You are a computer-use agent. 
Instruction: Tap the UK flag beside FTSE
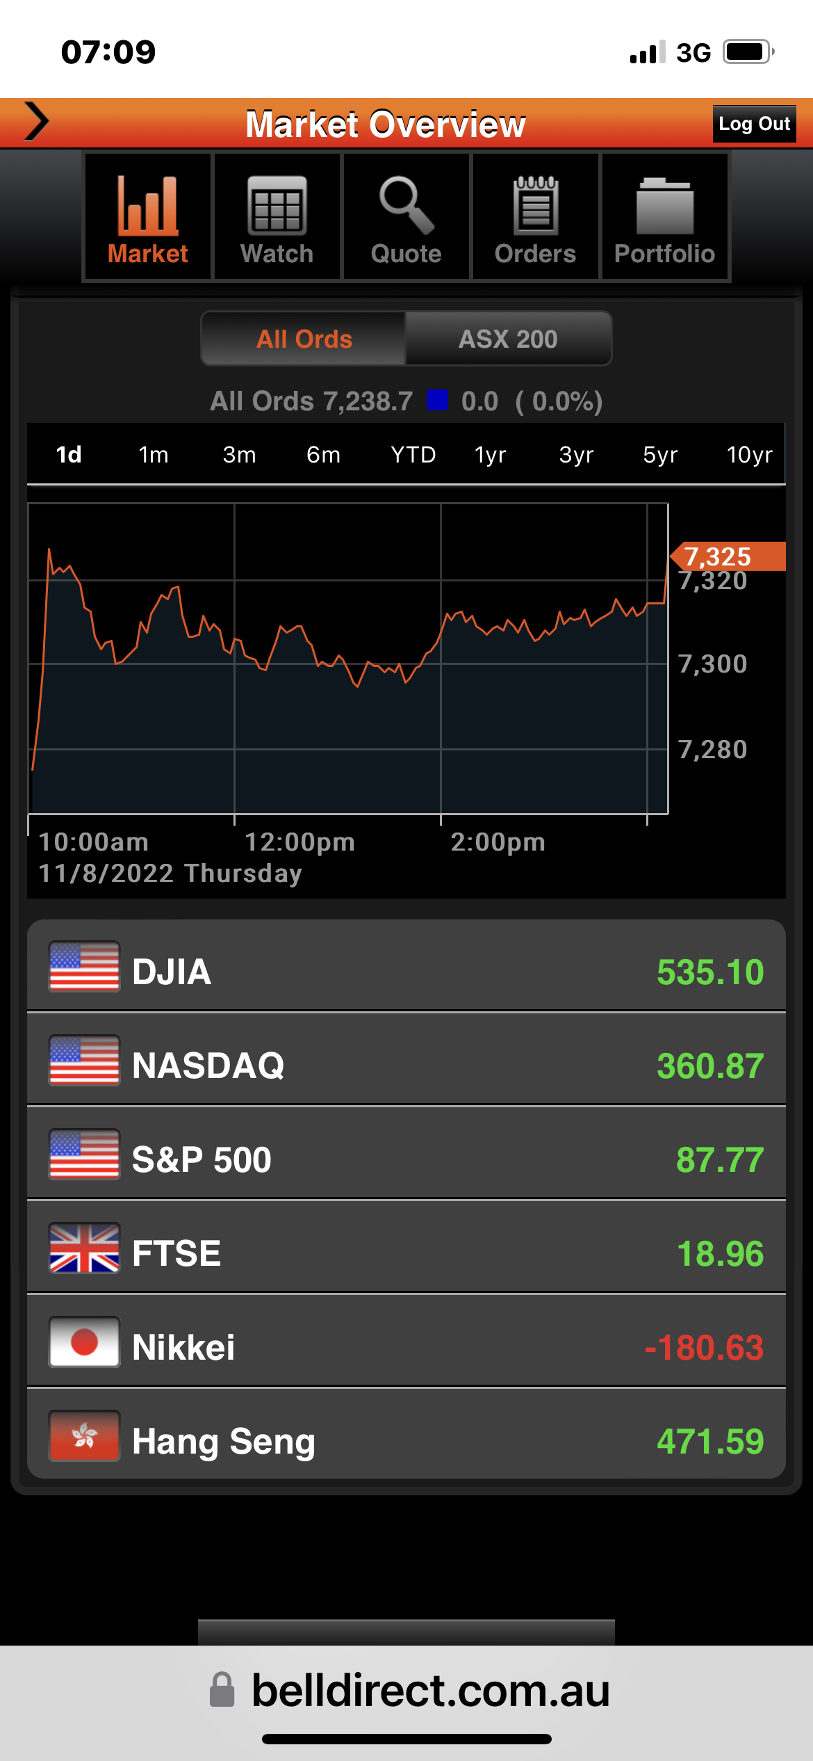pos(84,1248)
